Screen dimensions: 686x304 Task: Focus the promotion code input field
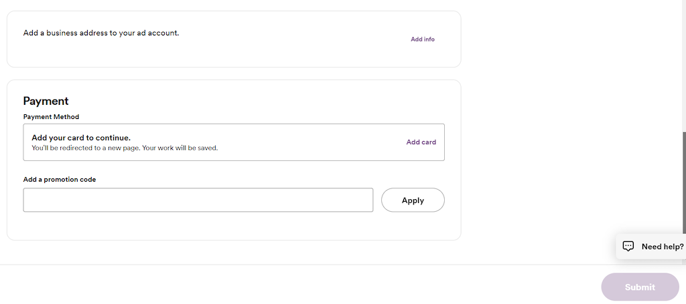[x=198, y=200]
